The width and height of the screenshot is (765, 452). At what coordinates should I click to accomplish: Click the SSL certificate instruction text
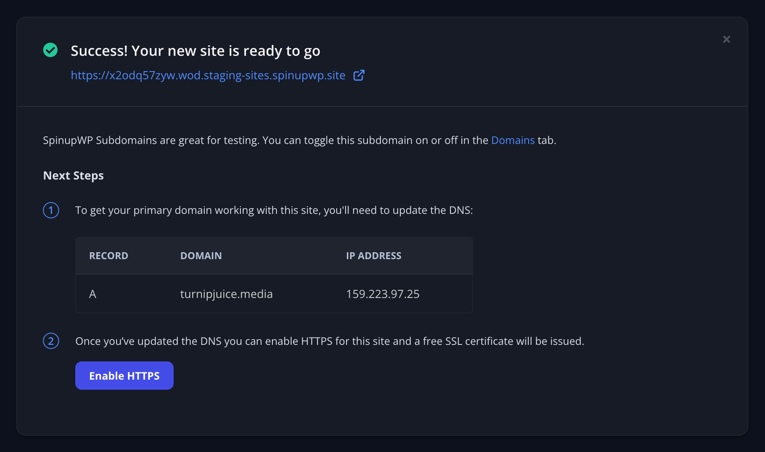point(329,341)
